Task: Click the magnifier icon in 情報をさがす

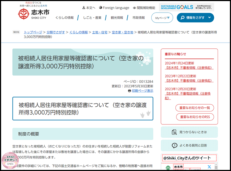Action: pyautogui.click(x=182, y=18)
